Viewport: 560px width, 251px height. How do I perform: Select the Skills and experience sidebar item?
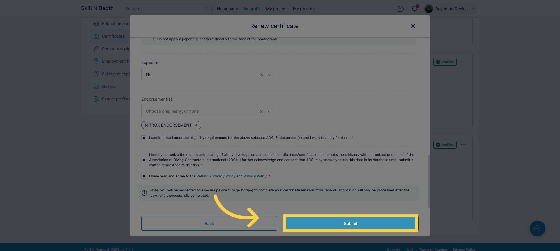[x=96, y=74]
